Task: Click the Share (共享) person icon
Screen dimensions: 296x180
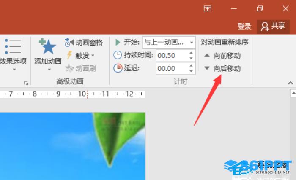Action: tap(265, 27)
